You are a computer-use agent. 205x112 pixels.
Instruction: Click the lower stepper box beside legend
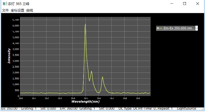(197, 29)
